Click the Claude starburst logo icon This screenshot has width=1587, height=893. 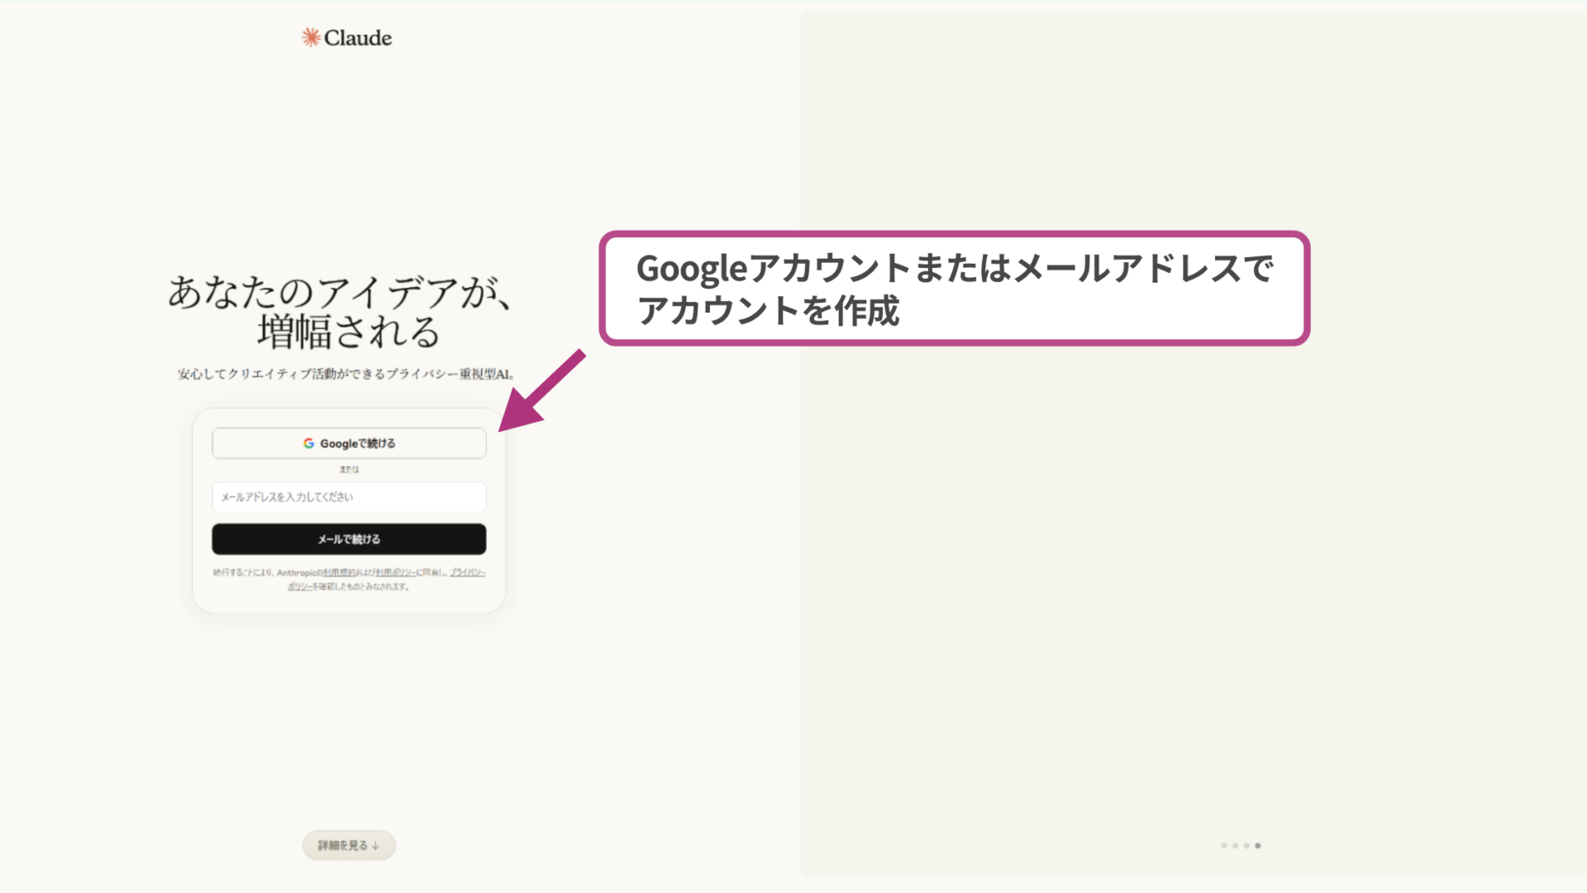coord(311,36)
